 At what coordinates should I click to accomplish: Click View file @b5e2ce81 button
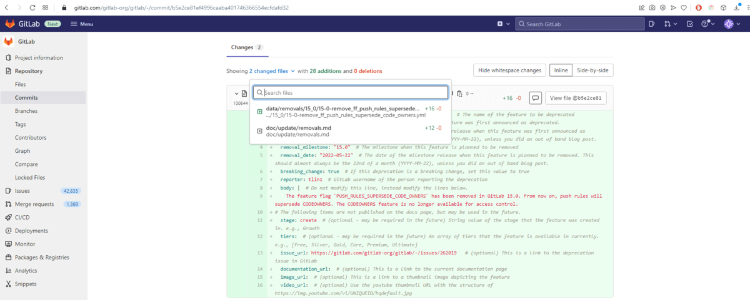[576, 98]
